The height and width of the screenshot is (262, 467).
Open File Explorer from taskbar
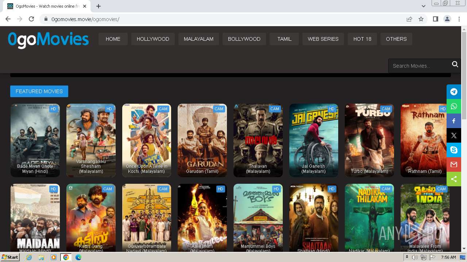pyautogui.click(x=41, y=257)
